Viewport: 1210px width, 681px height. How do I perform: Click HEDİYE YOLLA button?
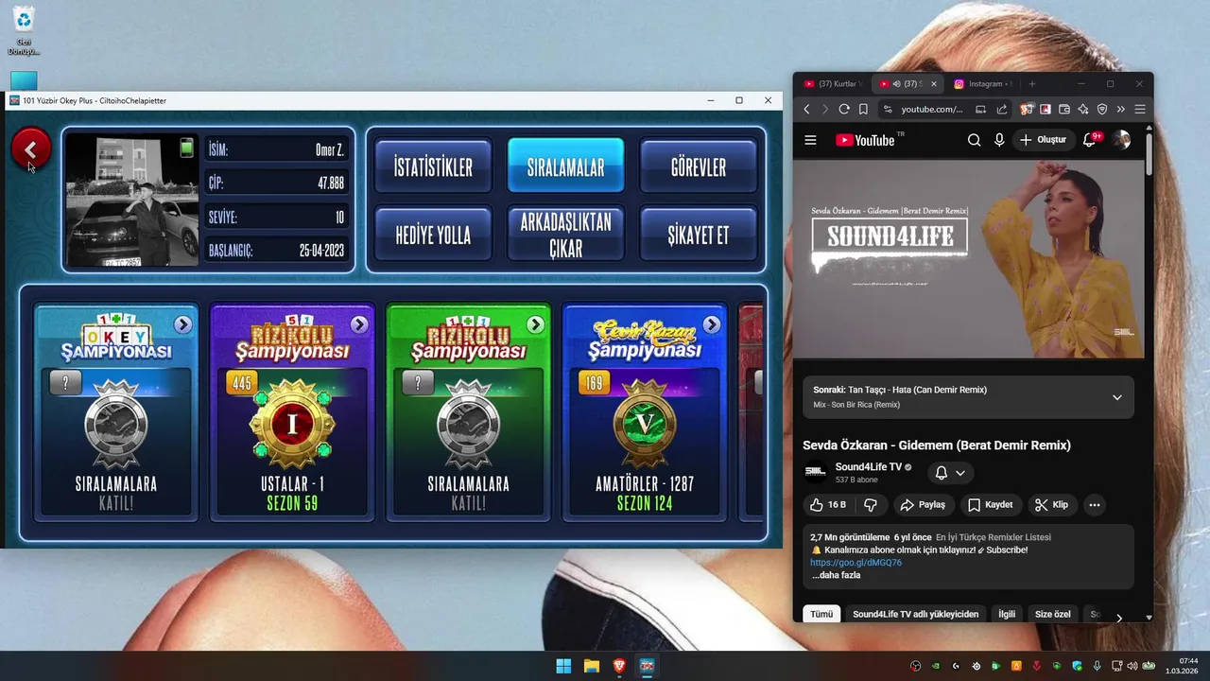click(433, 235)
